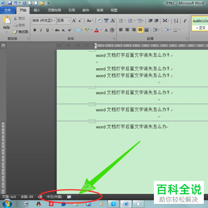Click the Clear Formatting eraser icon
This screenshot has height=208, width=208.
[100, 20]
